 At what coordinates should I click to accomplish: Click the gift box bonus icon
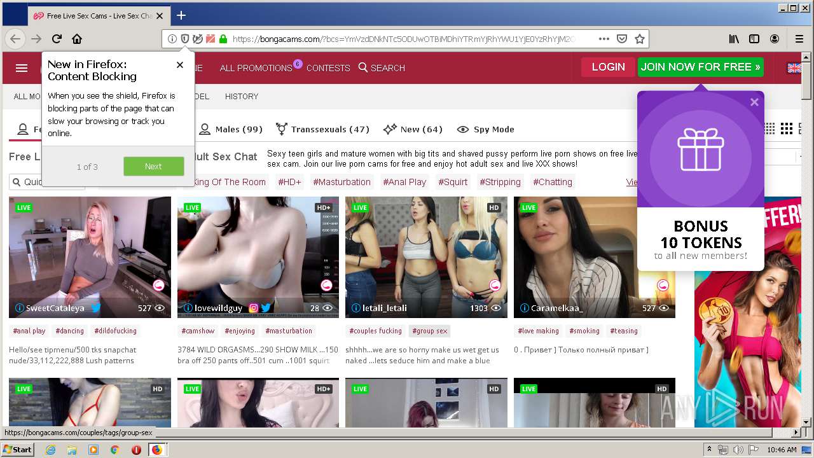(700, 149)
